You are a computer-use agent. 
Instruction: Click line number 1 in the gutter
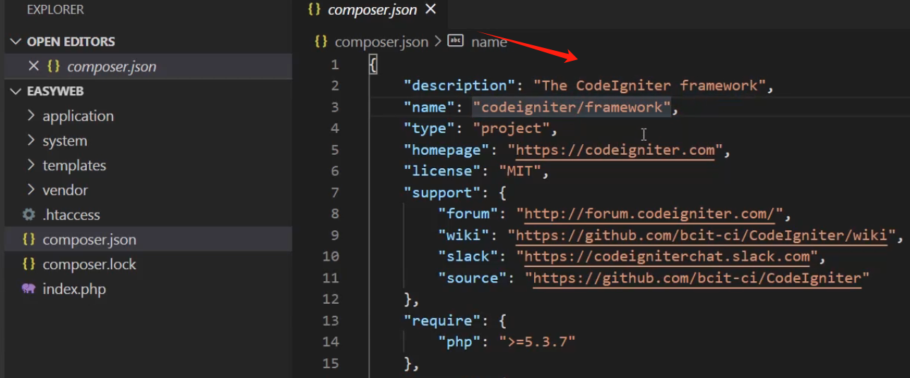pyautogui.click(x=334, y=64)
